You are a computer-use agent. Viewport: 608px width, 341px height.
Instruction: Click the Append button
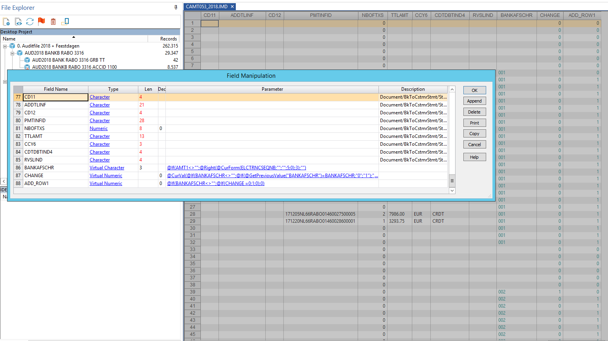(474, 101)
